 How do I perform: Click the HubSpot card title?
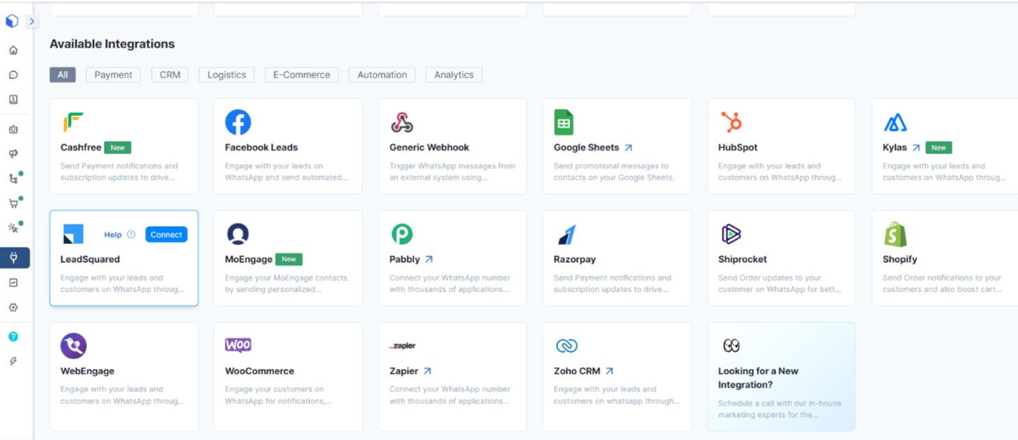[x=738, y=148]
